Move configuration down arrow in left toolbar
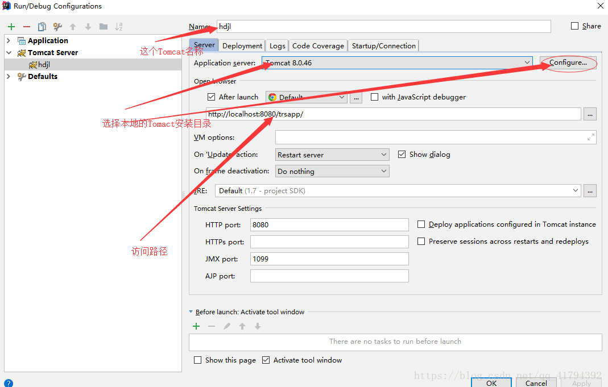This screenshot has width=608, height=387. [88, 27]
